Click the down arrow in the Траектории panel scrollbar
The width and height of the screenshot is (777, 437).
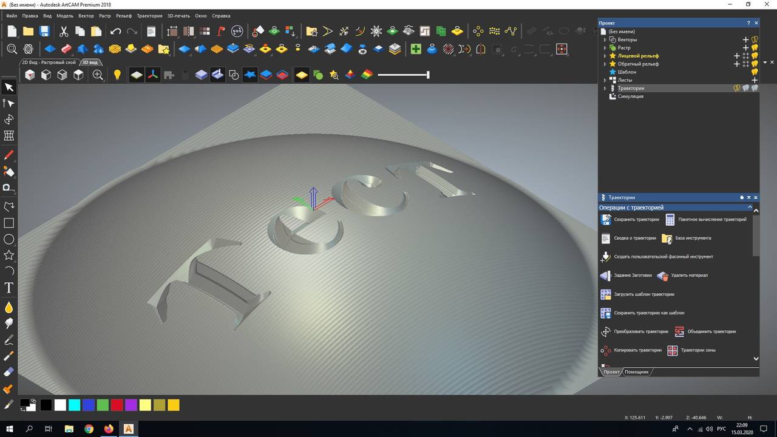point(756,359)
